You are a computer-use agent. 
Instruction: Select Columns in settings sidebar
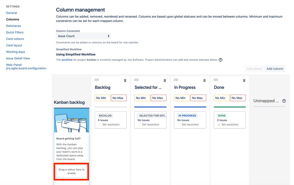tap(13, 19)
